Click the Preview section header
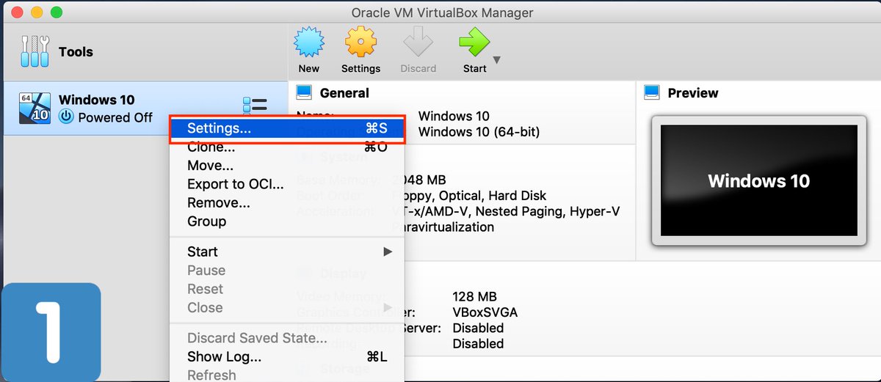Viewport: 881px width, 382px height. coord(693,93)
